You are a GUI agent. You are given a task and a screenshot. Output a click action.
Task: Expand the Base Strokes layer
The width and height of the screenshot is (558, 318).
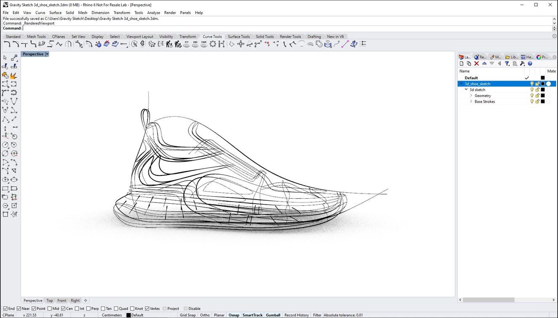pos(471,102)
